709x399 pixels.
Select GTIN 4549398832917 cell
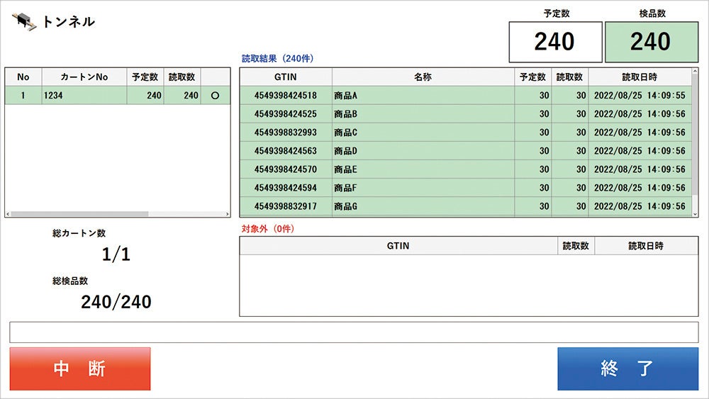[x=286, y=206]
